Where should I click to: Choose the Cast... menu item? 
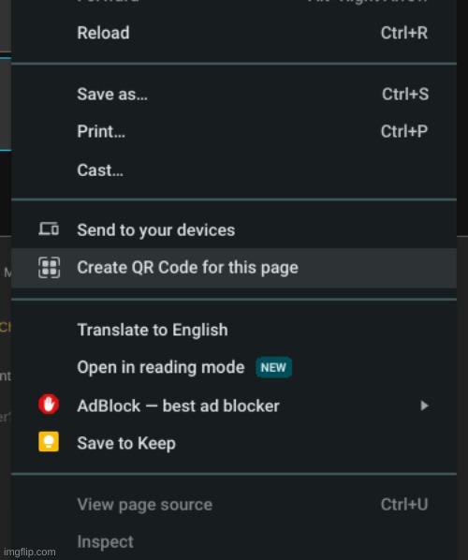click(x=234, y=170)
